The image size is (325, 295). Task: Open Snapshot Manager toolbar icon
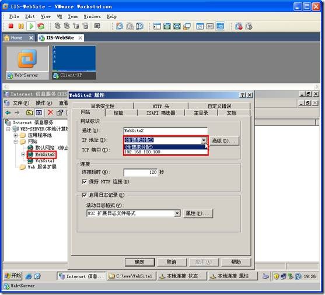pyautogui.click(x=139, y=26)
